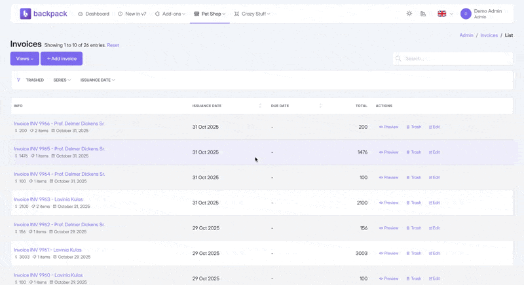Open Invoice INV 9963 Lavinia Kulas link
This screenshot has width=524, height=285.
click(48, 199)
